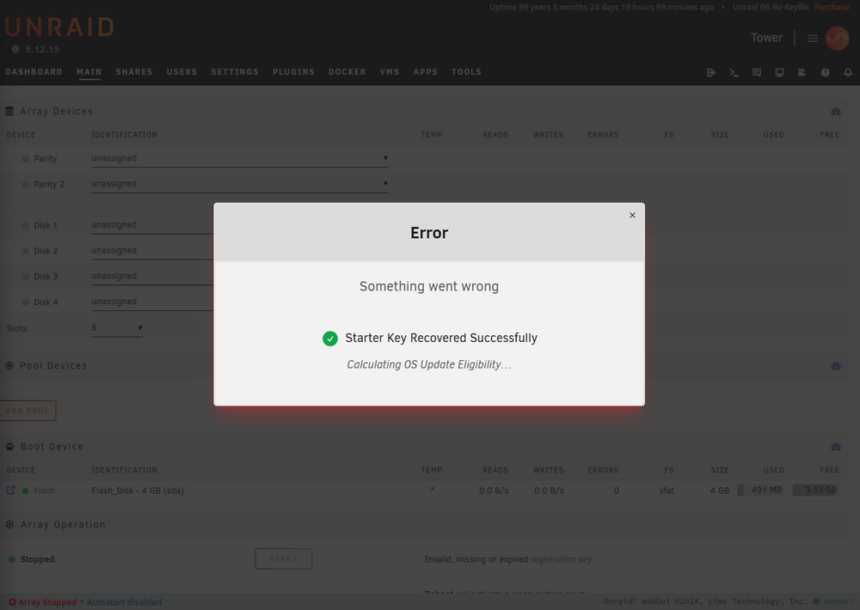Click the Start array button
Image resolution: width=860 pixels, height=610 pixels.
point(284,558)
